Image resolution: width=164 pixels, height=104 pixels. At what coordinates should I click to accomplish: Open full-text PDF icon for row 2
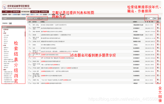pos(158,28)
